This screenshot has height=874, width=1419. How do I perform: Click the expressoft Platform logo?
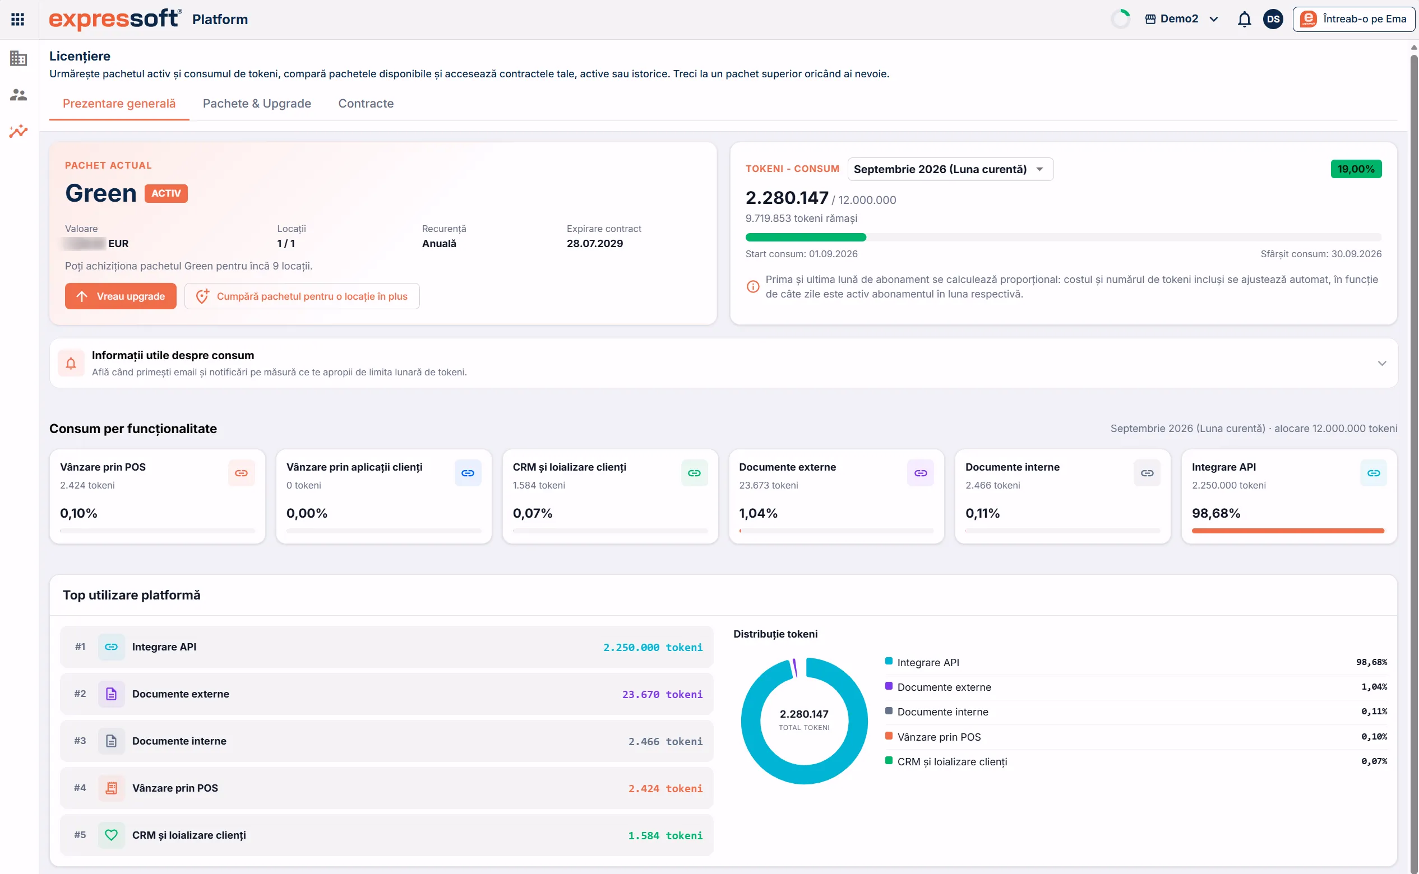[148, 19]
